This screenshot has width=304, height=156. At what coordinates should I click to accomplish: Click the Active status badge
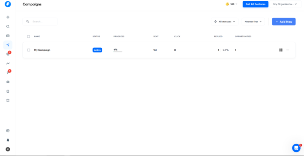coord(98,50)
